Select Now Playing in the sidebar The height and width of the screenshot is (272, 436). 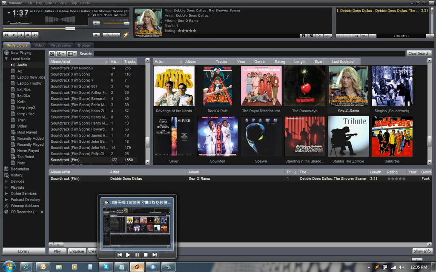(x=21, y=53)
